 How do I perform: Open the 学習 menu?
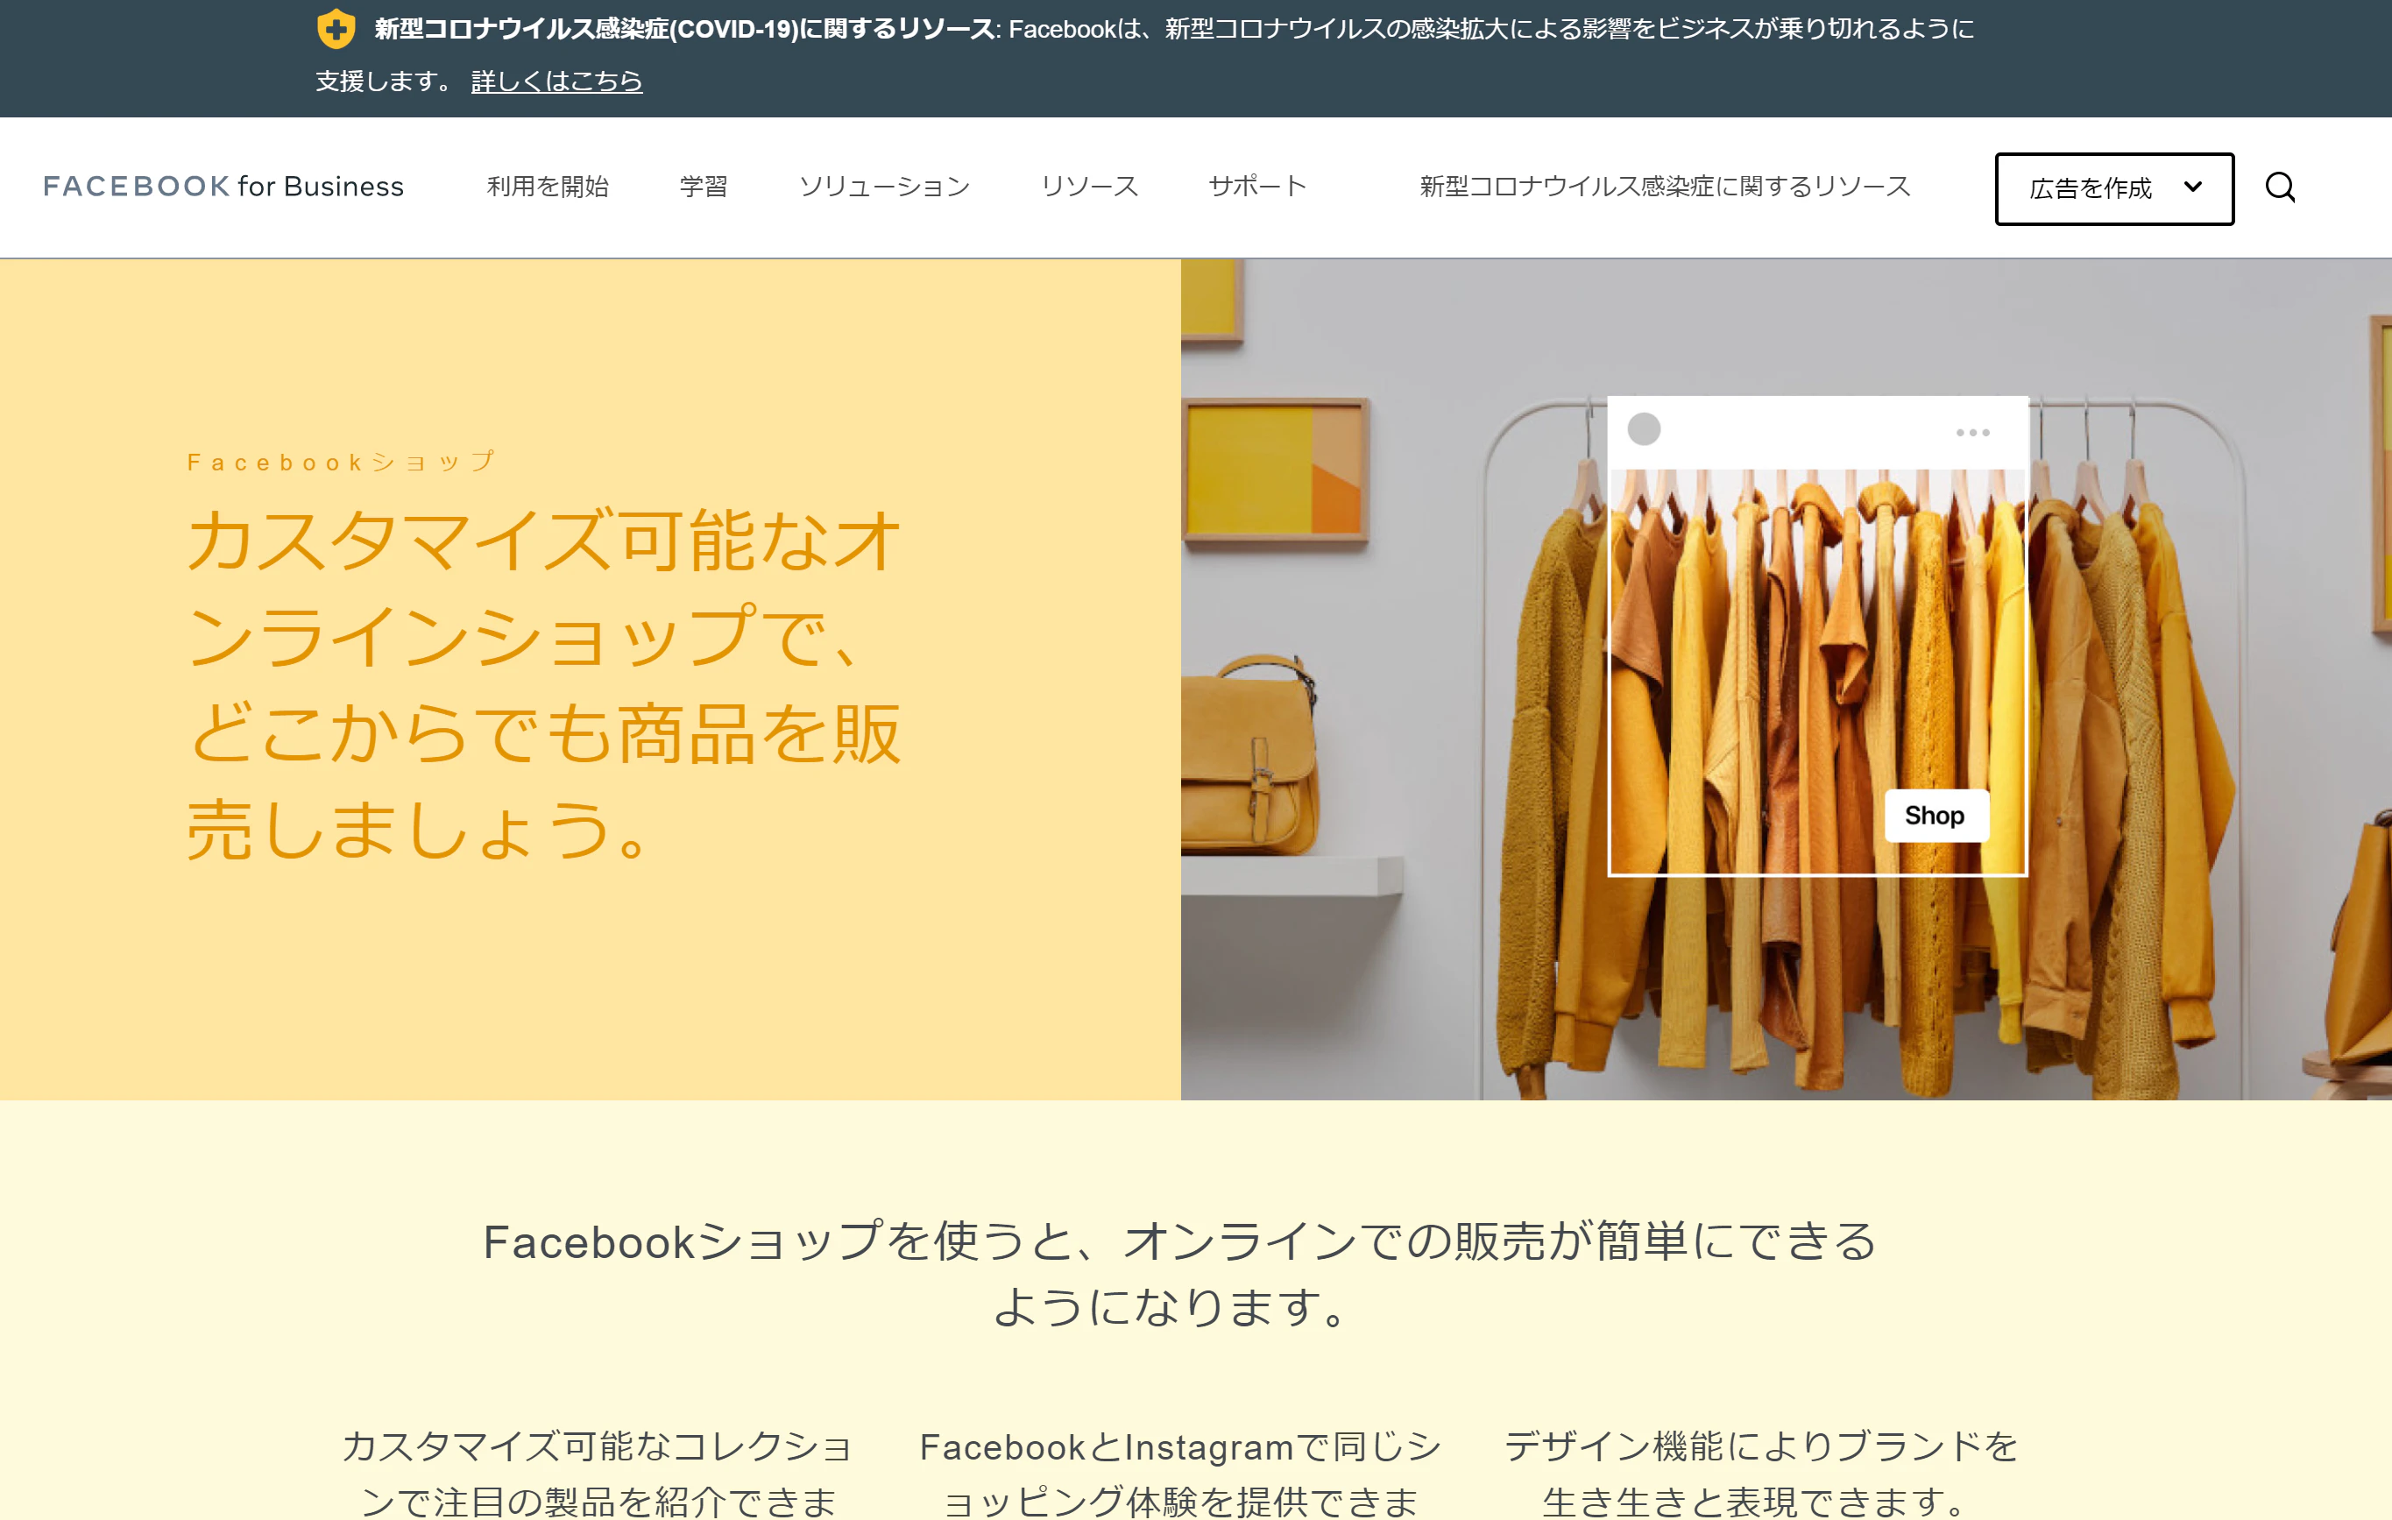pos(704,187)
